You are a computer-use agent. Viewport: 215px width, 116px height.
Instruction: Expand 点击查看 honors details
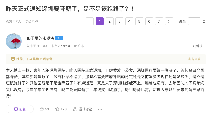[x=194, y=59]
